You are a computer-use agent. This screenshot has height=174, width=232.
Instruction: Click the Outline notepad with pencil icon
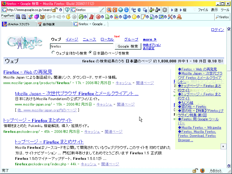[x=143, y=17]
